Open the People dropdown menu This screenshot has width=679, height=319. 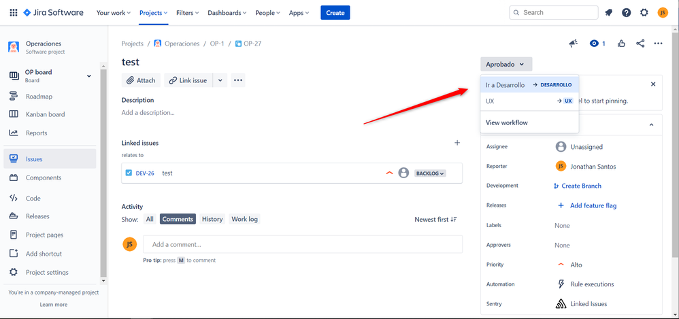pos(267,12)
